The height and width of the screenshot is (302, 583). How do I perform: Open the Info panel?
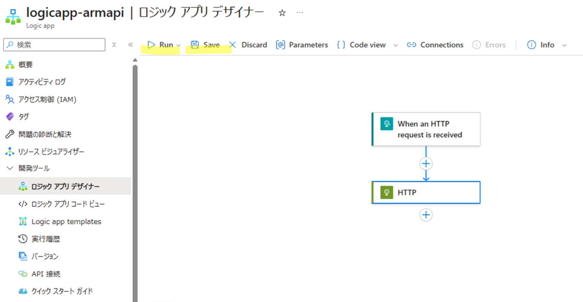tap(541, 45)
